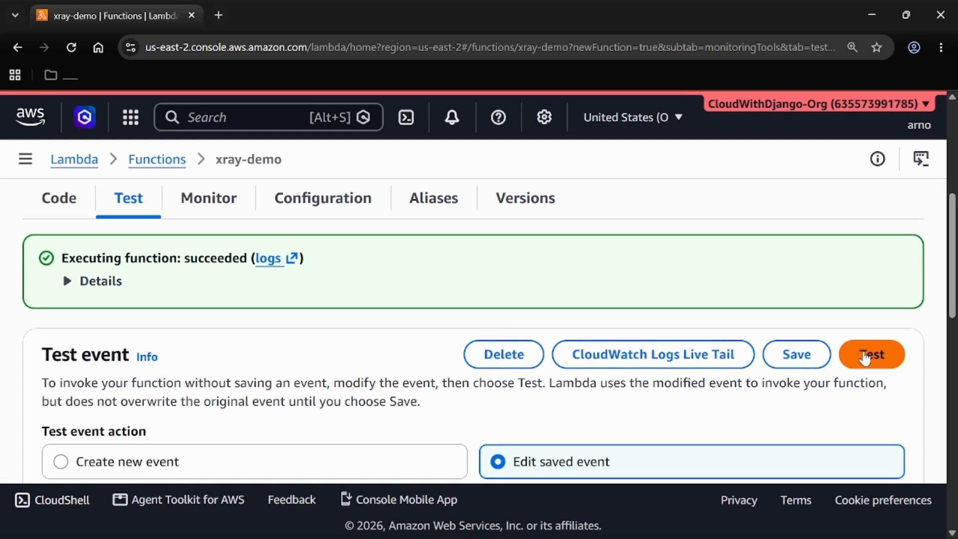Open the tutorials panel icon beside info

point(921,159)
